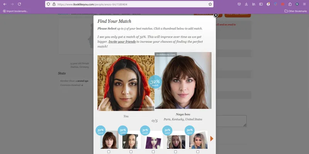Viewport: 309px width, 154px height.
Task: Reload the current page
Action: click(x=19, y=4)
